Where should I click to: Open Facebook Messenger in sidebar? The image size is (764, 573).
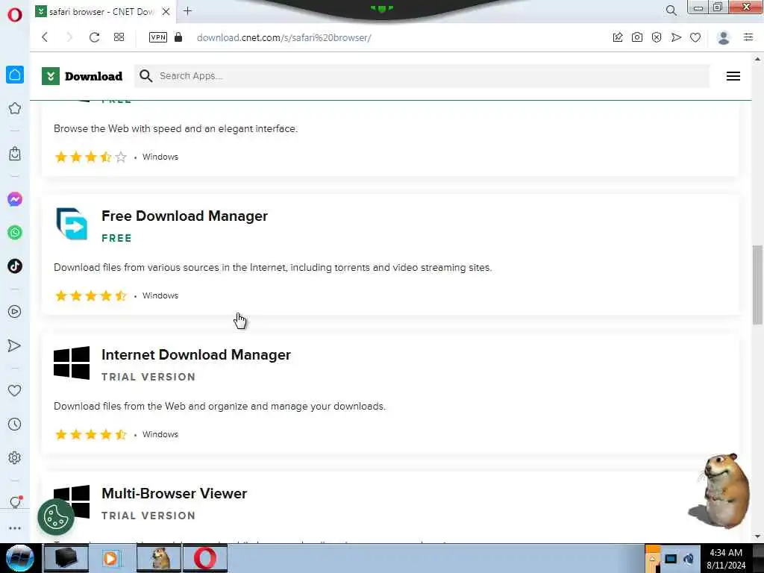15,199
